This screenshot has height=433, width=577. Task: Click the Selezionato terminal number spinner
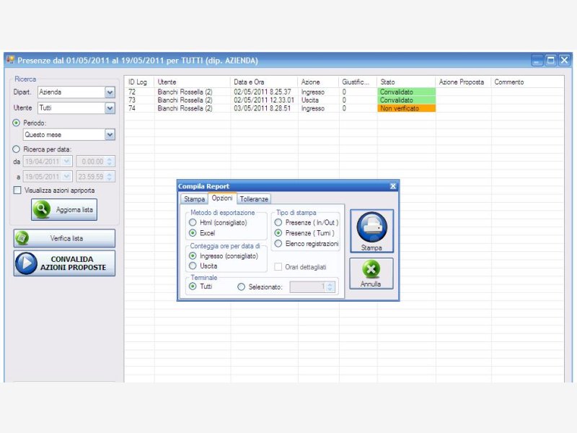pos(330,287)
